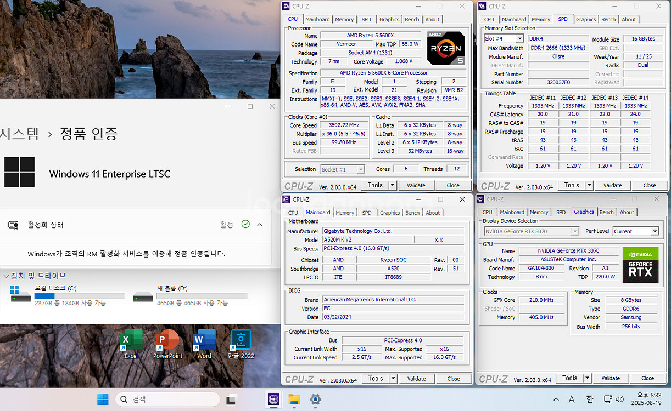Image resolution: width=671 pixels, height=411 pixels.
Task: Select the 로컬 디스크 (C:) drive icon
Action: 21,295
